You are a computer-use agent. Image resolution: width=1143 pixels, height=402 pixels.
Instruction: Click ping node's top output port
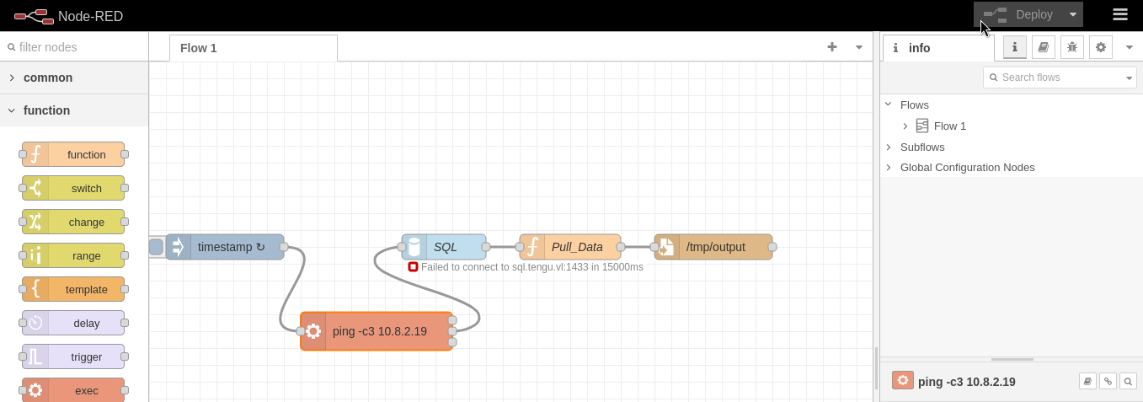click(x=452, y=320)
